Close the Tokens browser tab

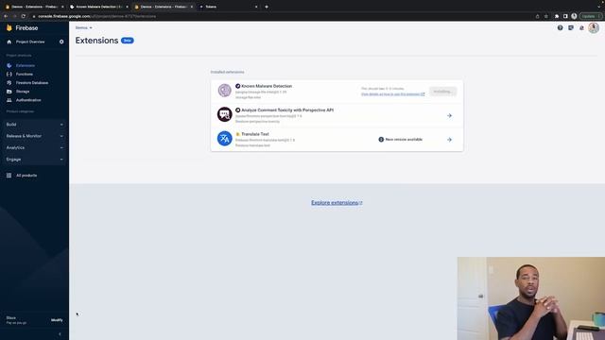pos(256,7)
